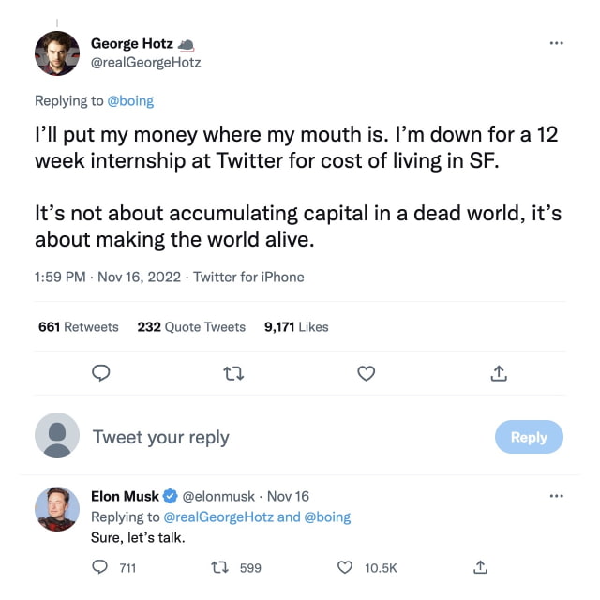Screen dimensions: 600x600
Task: View the 661 Retweets list
Action: (x=79, y=327)
